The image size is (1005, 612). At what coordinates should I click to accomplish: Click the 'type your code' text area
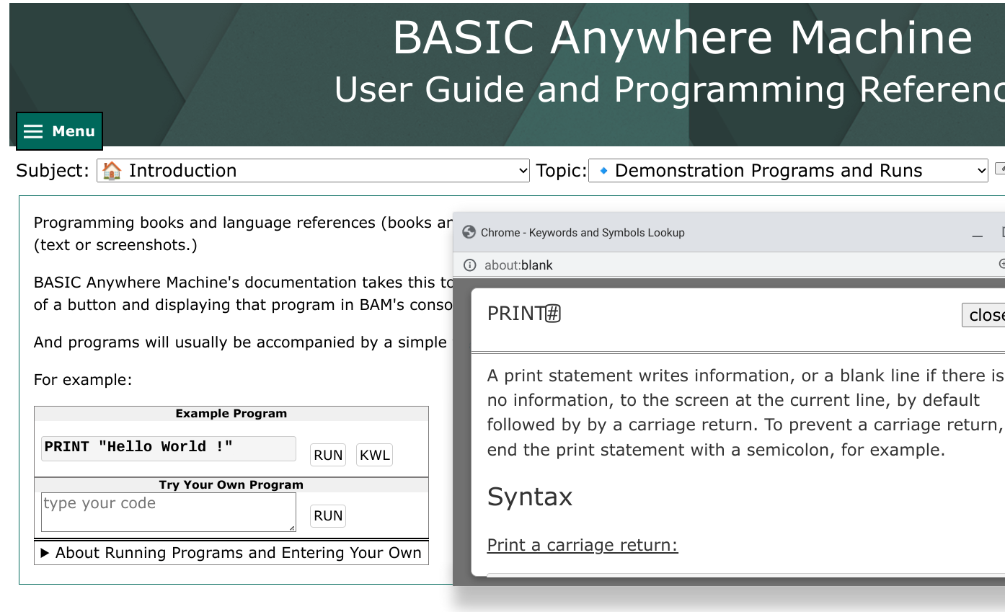pyautogui.click(x=169, y=513)
